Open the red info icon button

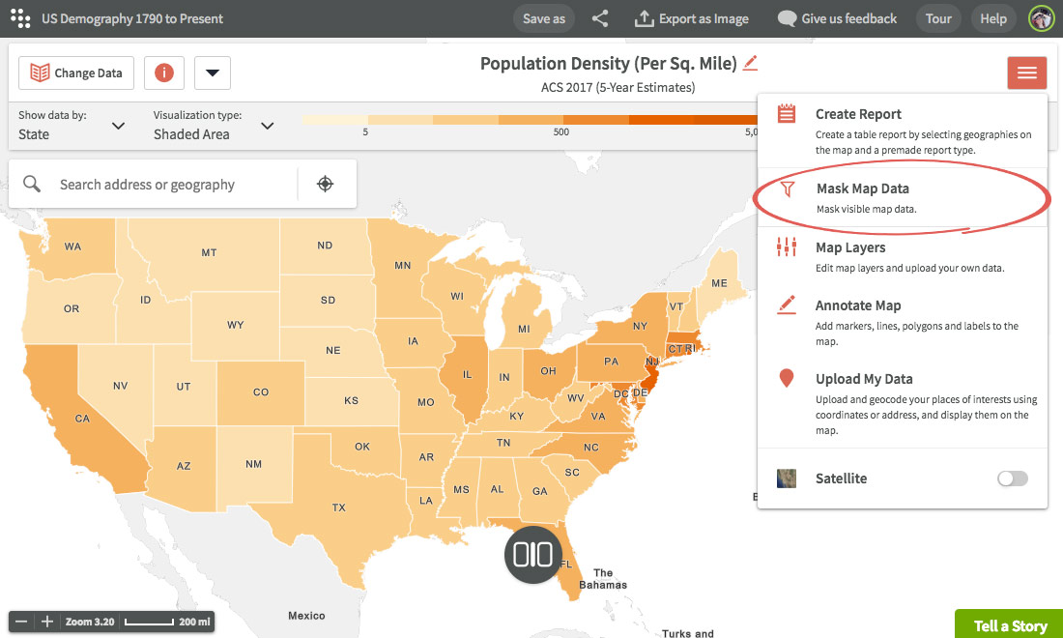pos(164,72)
